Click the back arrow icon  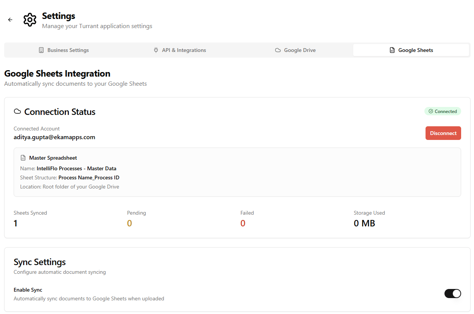[x=10, y=20]
